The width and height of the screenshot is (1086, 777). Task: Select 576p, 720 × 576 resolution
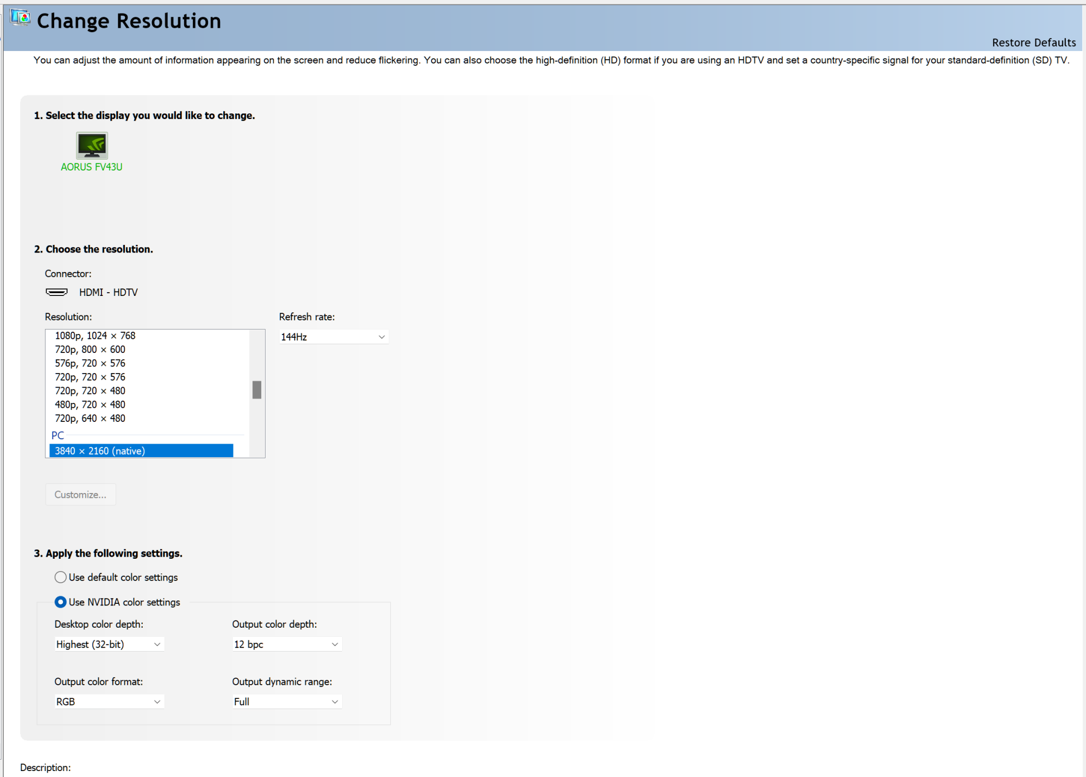point(90,363)
